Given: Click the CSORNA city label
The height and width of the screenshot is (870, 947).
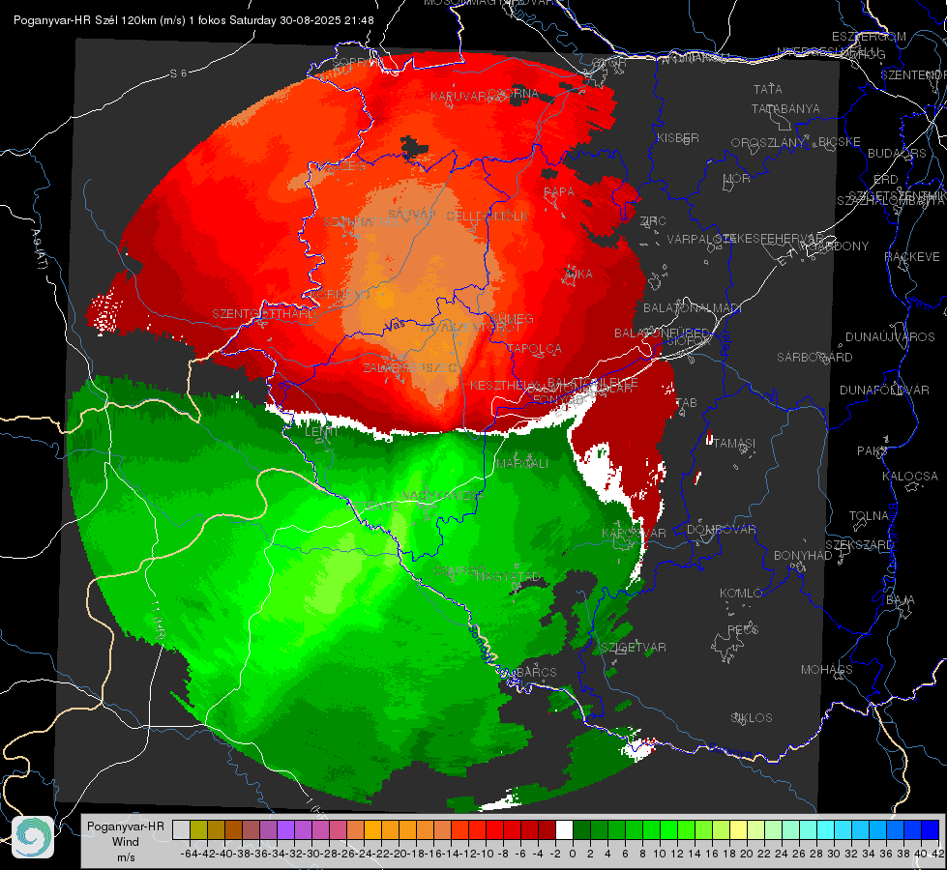Looking at the screenshot, I should (x=514, y=94).
